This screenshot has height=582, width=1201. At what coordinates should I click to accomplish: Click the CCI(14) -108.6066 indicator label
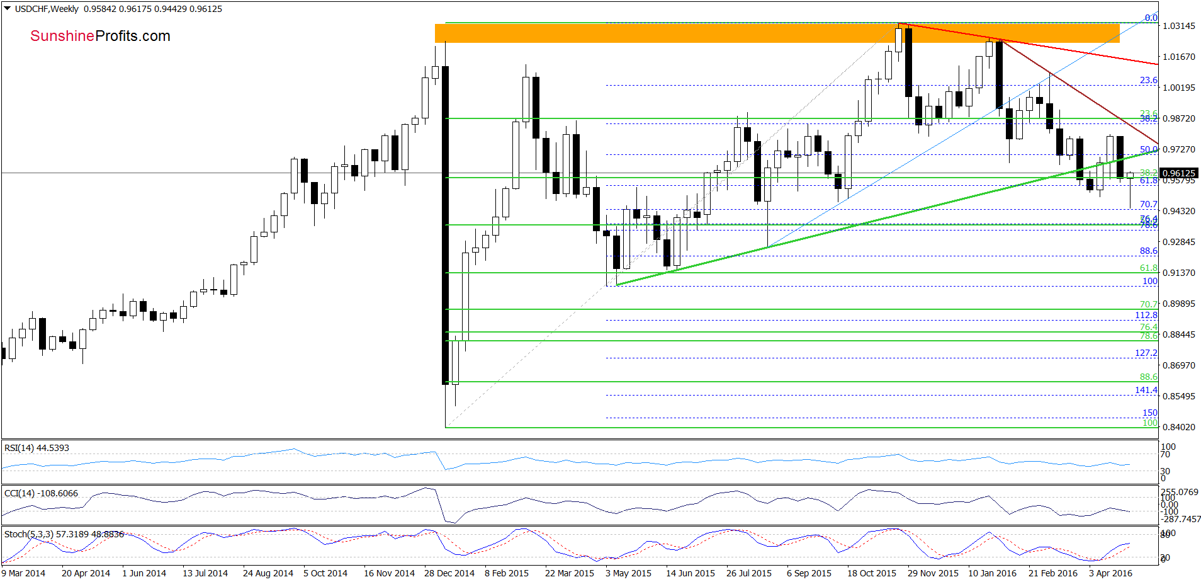tap(41, 493)
